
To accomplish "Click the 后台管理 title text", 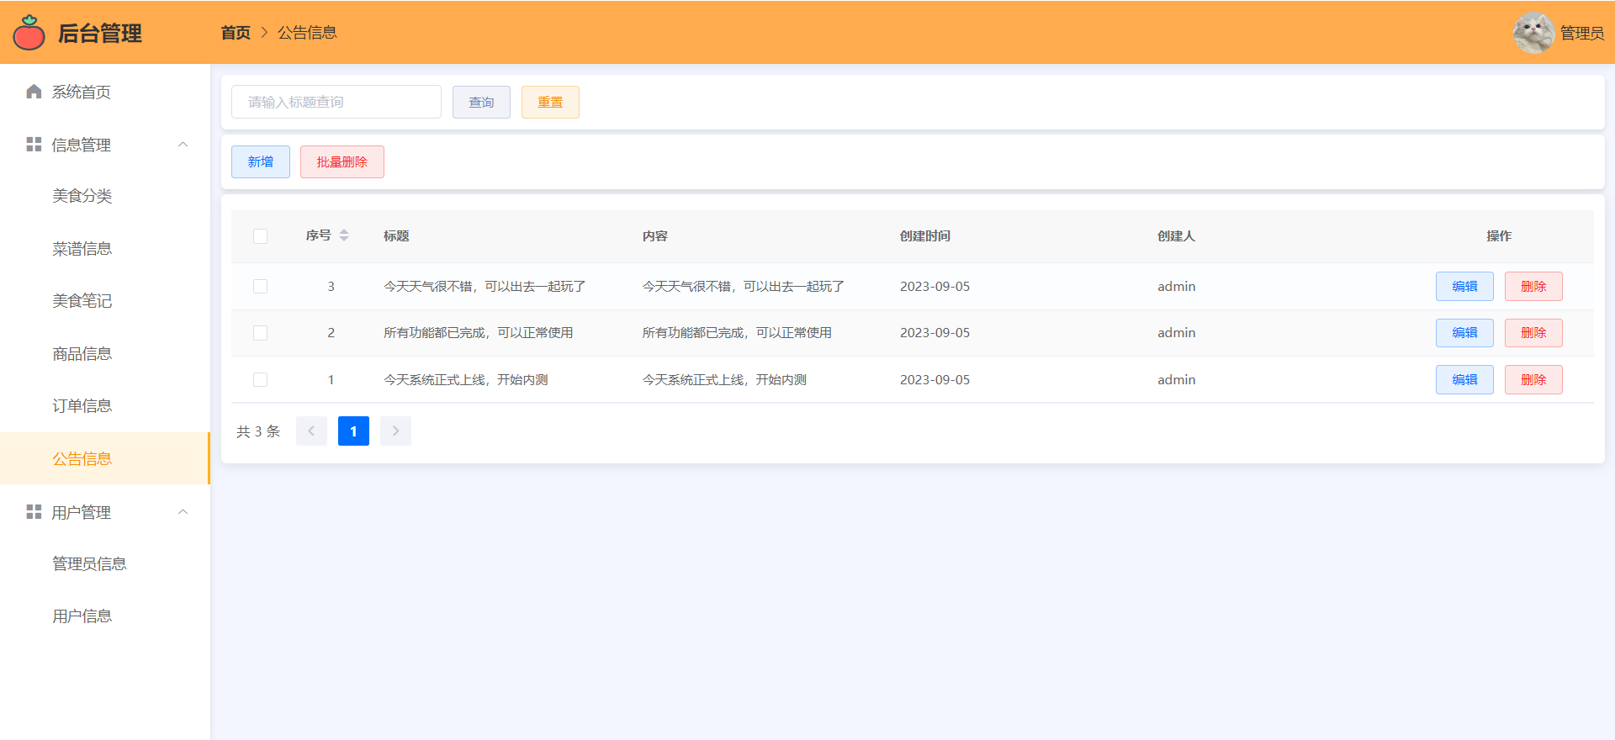I will [100, 33].
